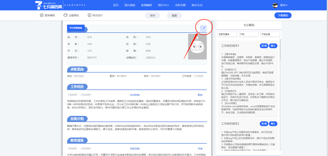328x156 pixels.
Task: Click the 工作性质 value field
Action: pyautogui.click(x=198, y=76)
